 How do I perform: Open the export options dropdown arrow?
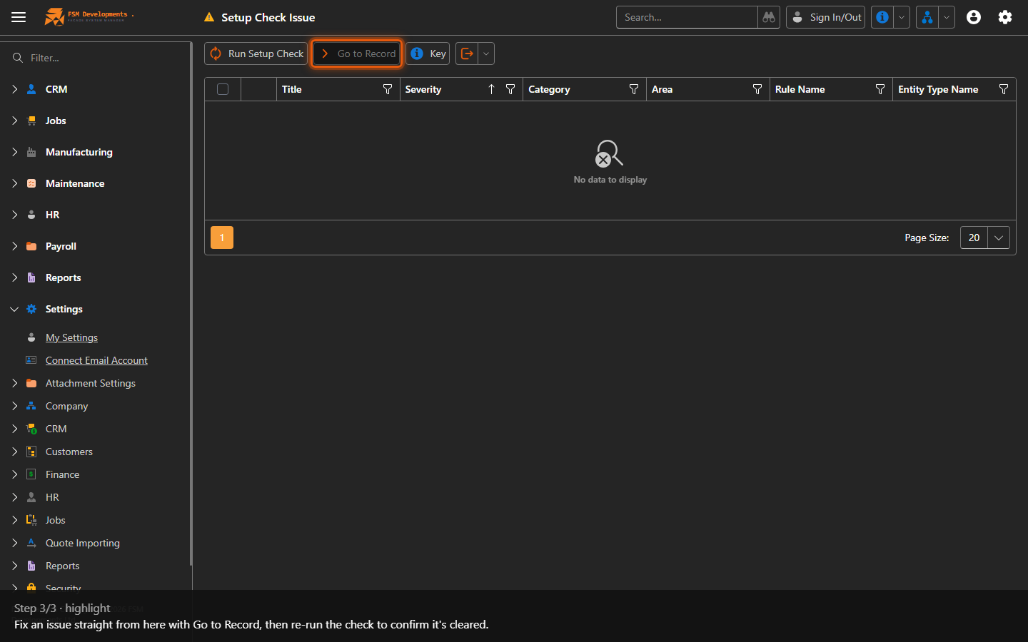pos(486,53)
